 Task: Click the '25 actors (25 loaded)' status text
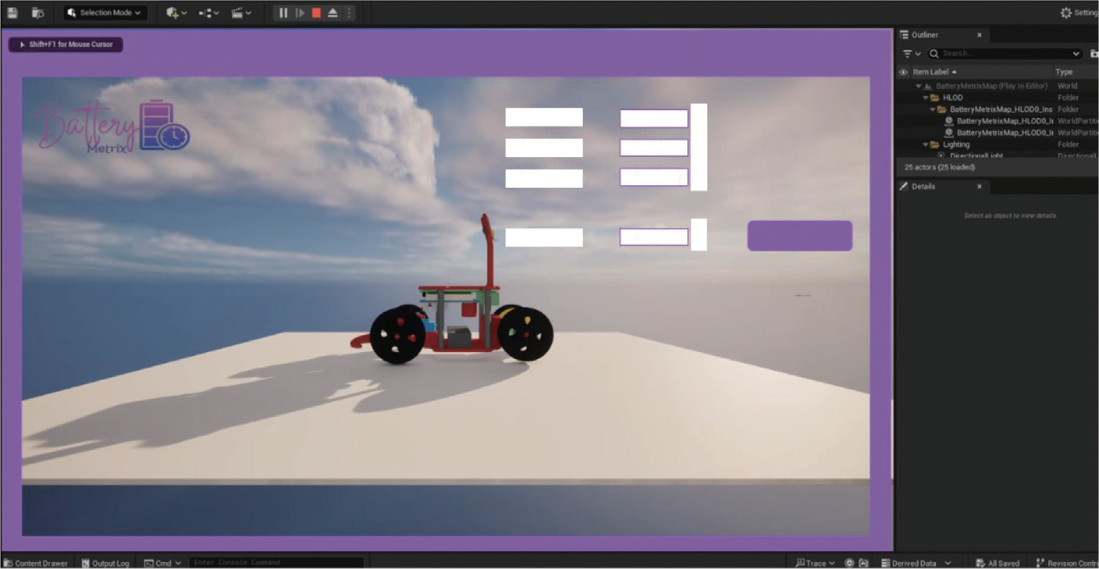[939, 167]
